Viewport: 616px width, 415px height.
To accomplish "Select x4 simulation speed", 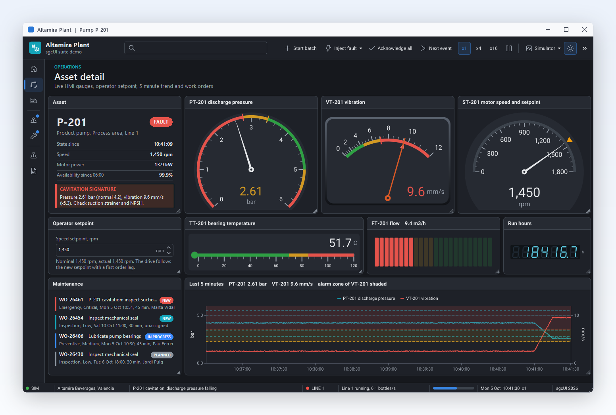I will (x=479, y=48).
